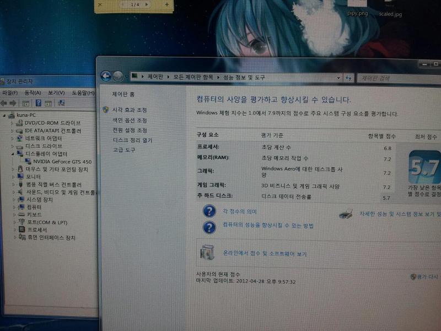Click printer icon beside 자세한 성능 및 시스템 정보 보기

(x=346, y=214)
